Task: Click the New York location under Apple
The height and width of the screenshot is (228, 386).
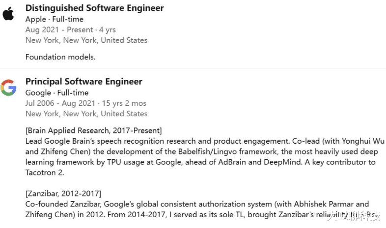Action: [x=86, y=40]
